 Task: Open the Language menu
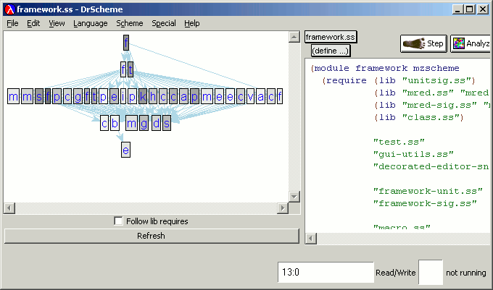click(x=91, y=24)
